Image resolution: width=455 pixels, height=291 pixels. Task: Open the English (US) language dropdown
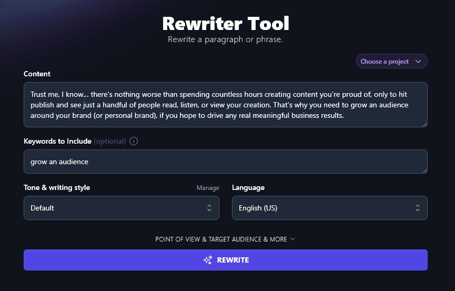point(329,208)
